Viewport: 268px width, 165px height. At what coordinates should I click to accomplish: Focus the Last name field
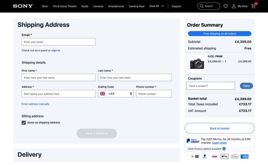pyautogui.click(x=135, y=77)
